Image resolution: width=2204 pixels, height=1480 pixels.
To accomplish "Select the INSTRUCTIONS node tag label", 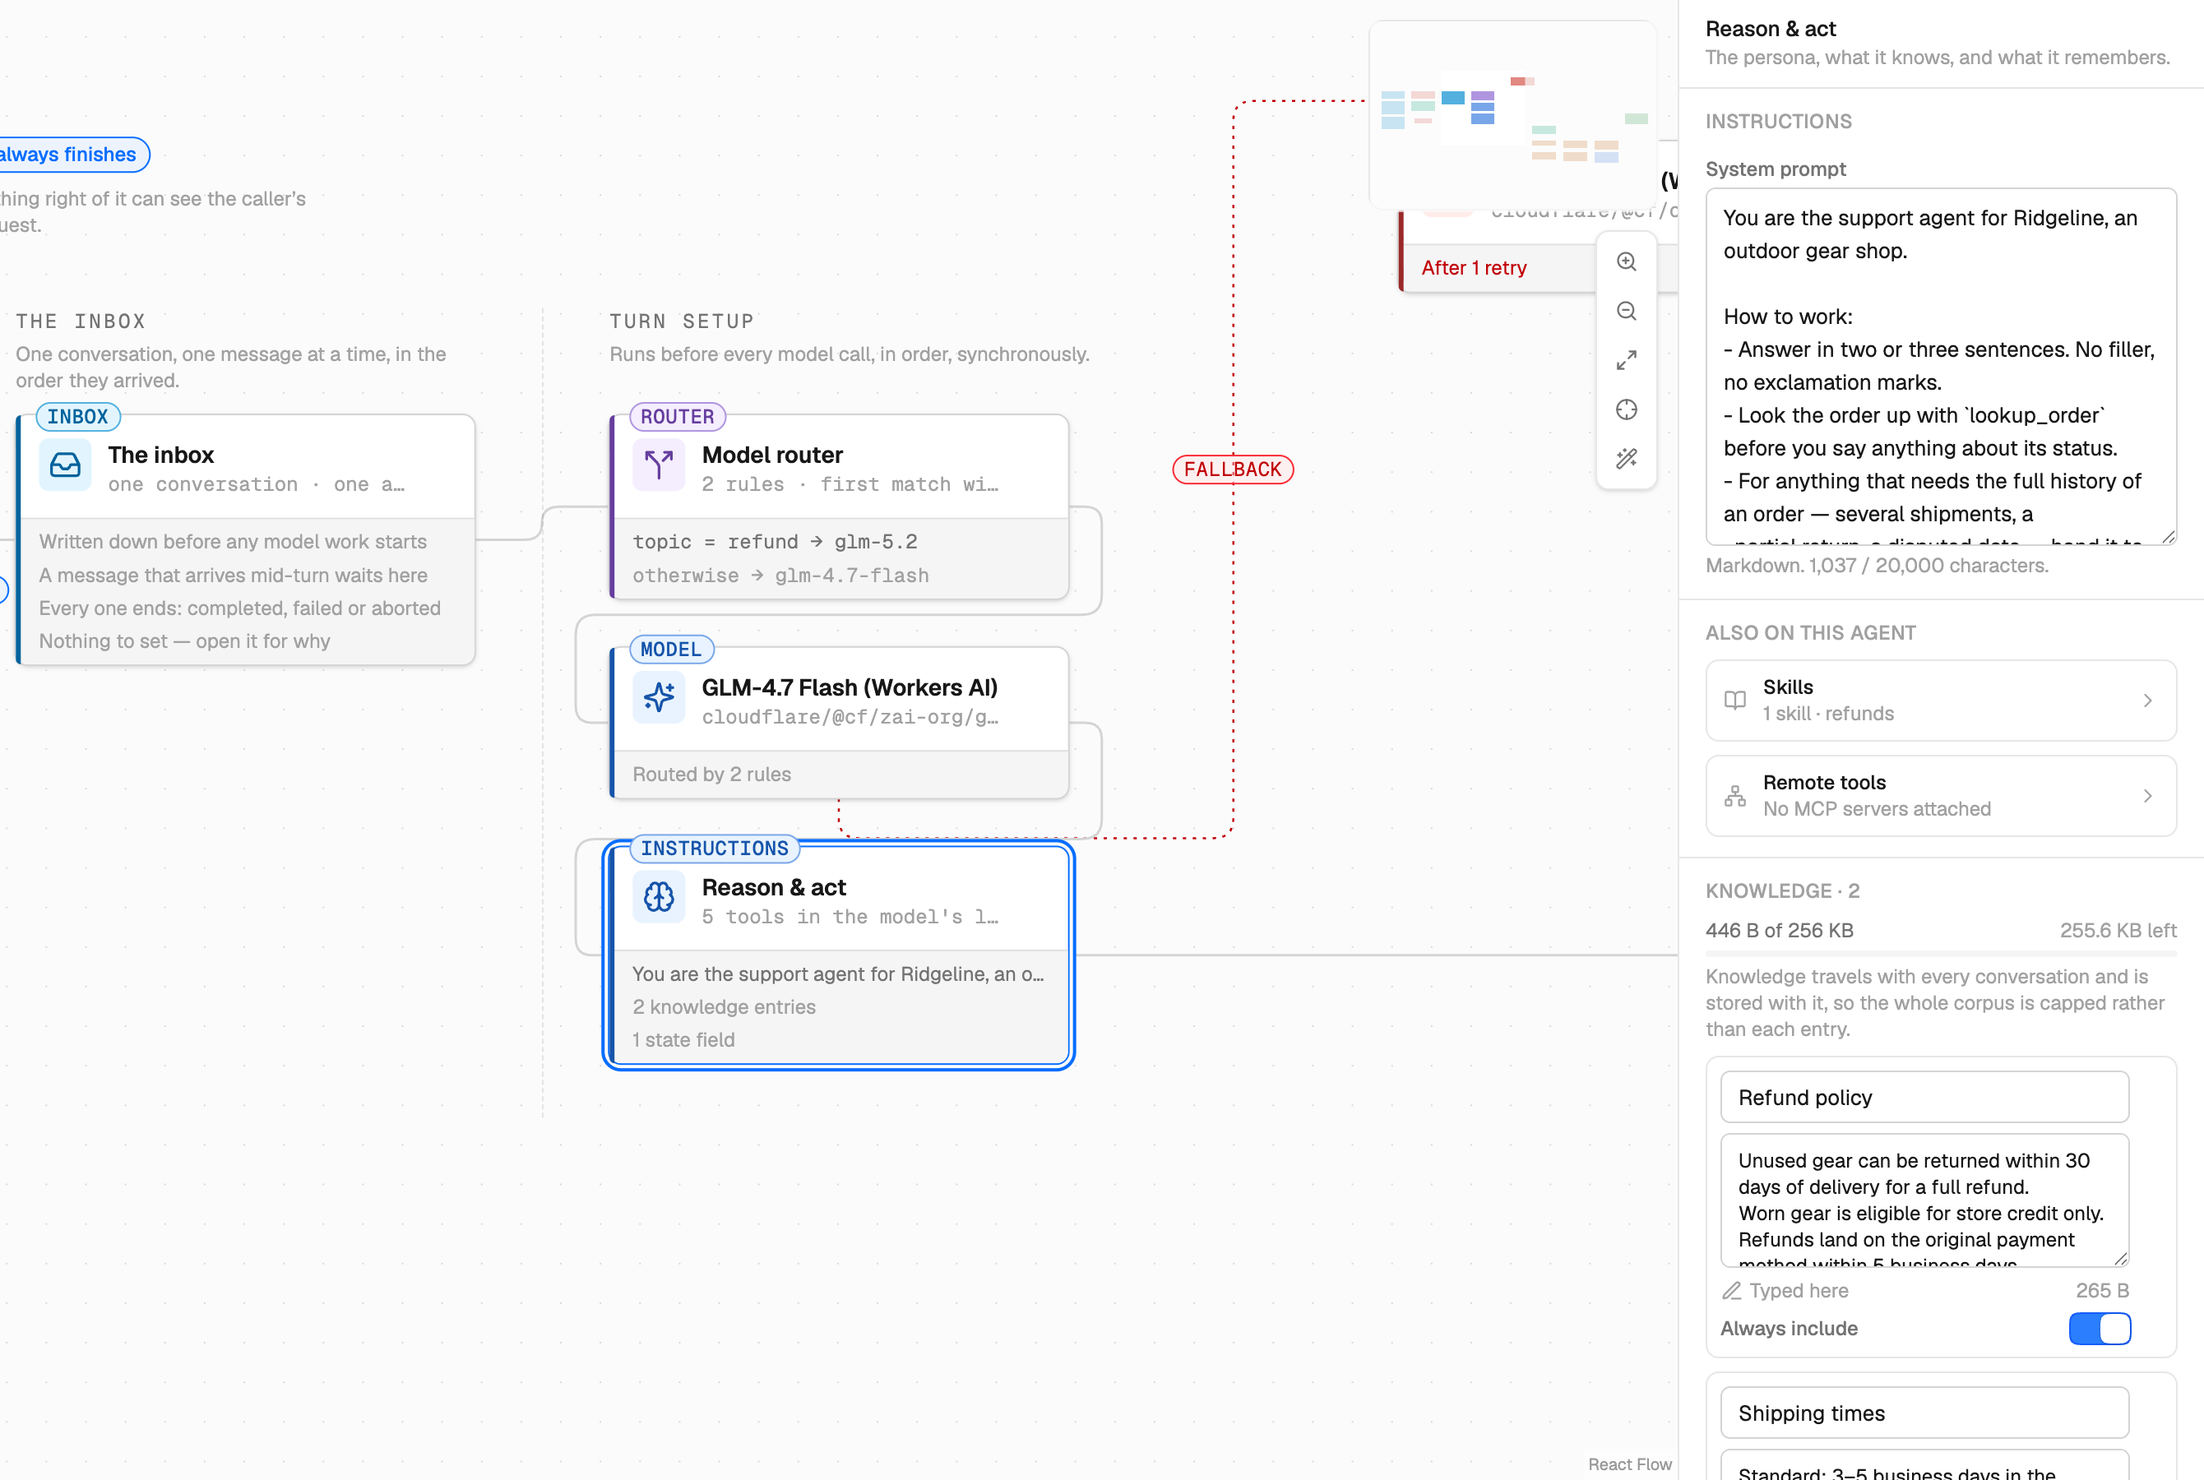I will pyautogui.click(x=715, y=849).
